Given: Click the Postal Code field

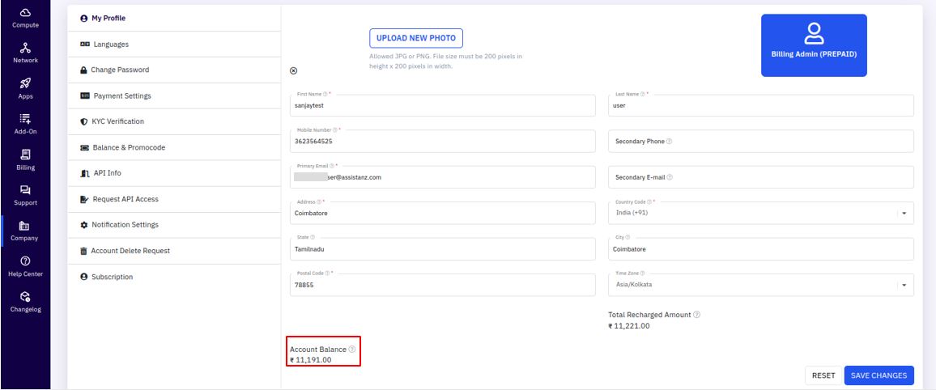Looking at the screenshot, I should tap(442, 285).
